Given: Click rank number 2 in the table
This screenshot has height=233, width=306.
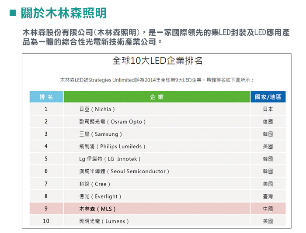Looking at the screenshot, I should [x=46, y=122].
